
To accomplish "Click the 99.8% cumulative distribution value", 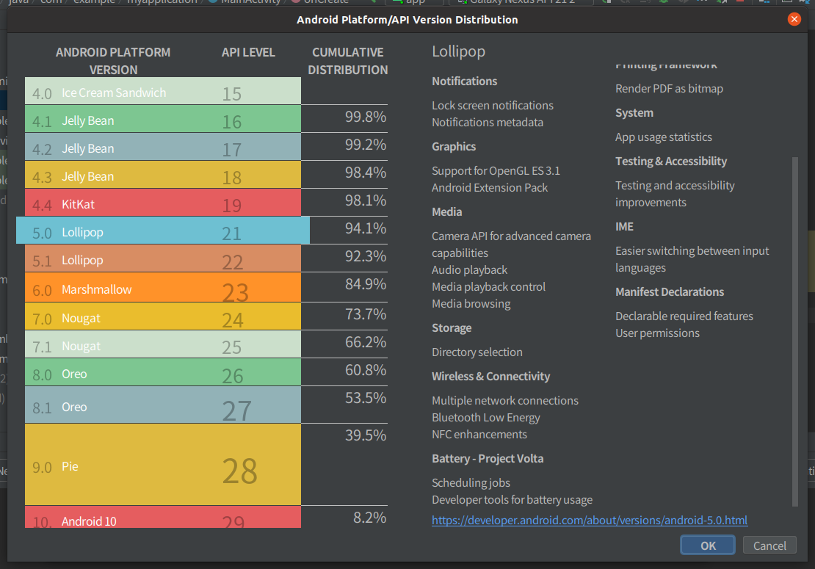I will 366,117.
